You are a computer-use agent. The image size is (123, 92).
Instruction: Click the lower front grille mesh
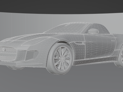pos(8,58)
